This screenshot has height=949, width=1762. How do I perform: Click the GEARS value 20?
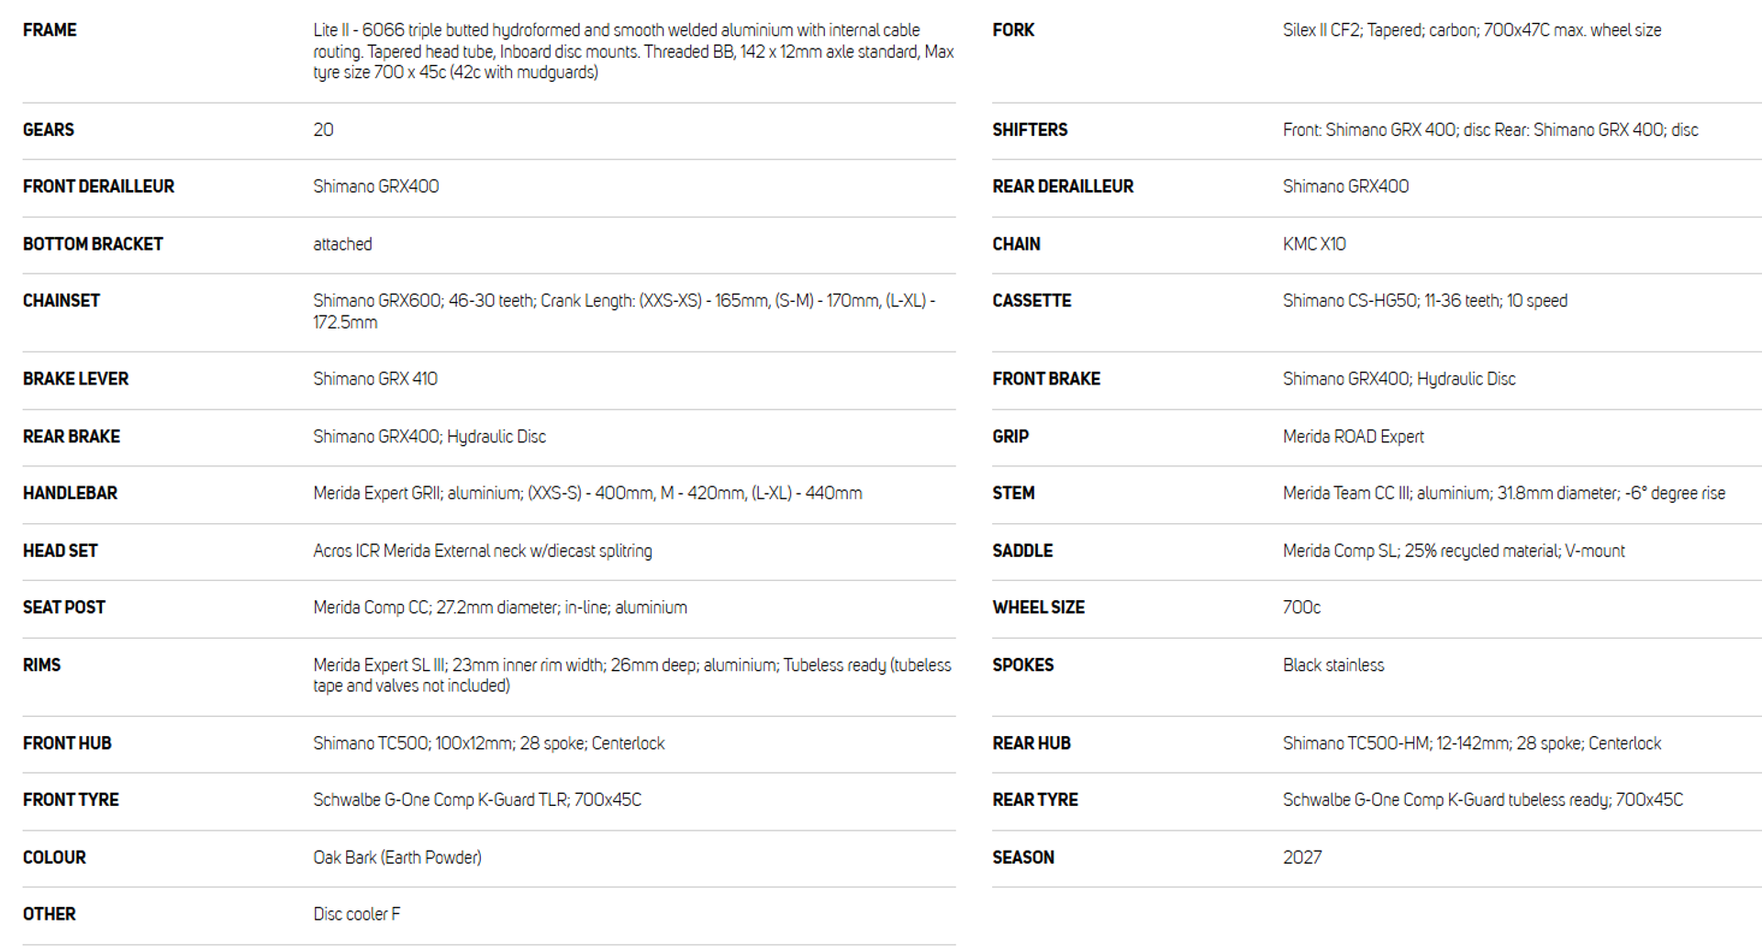323,129
